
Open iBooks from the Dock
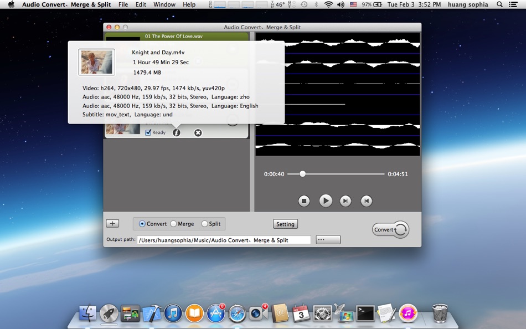click(194, 313)
